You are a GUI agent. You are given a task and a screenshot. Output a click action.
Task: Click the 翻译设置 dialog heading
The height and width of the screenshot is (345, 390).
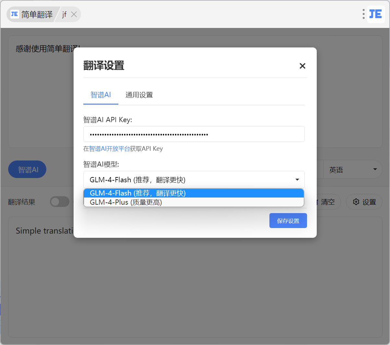click(104, 66)
